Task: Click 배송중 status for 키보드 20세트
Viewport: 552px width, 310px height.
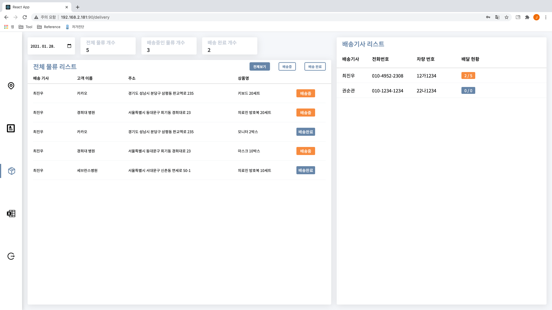Action: pos(306,93)
